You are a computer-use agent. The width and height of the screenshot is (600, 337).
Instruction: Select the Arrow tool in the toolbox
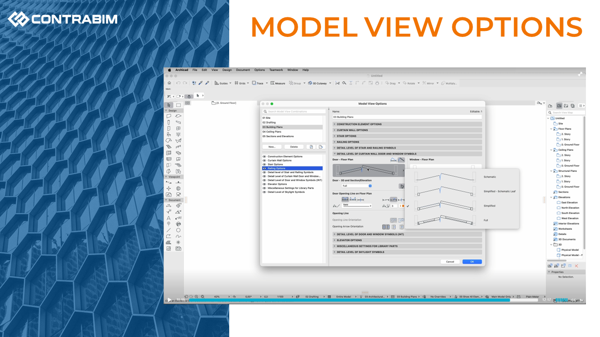pos(169,105)
